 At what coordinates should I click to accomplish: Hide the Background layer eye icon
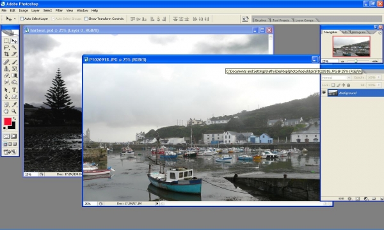pyautogui.click(x=324, y=93)
